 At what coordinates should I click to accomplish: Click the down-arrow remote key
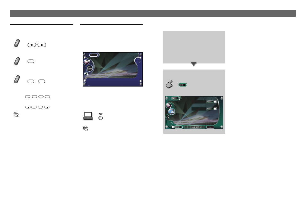(32, 45)
